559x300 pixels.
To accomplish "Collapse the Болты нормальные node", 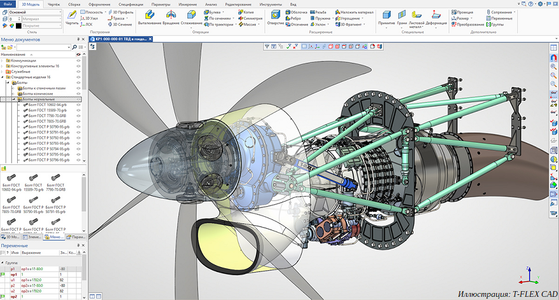I will [x=13, y=100].
